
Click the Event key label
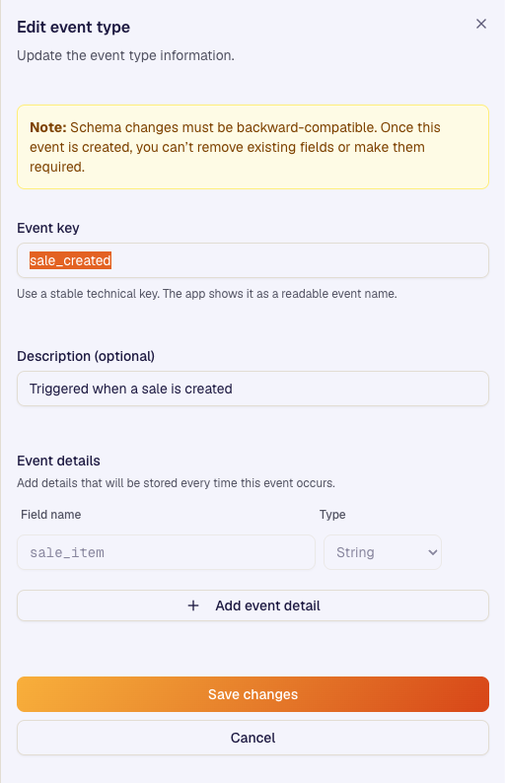[x=48, y=228]
